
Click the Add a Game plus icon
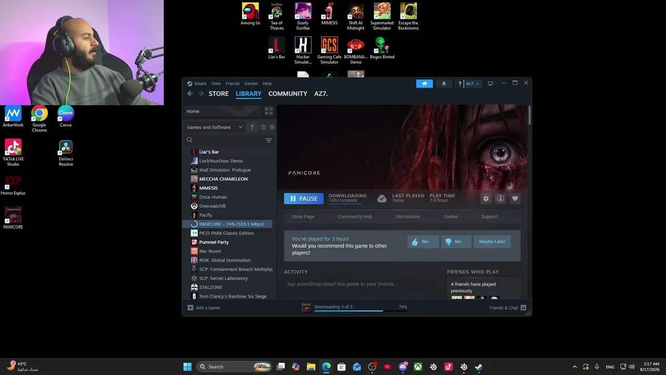(x=190, y=308)
